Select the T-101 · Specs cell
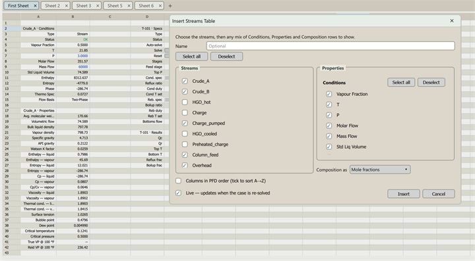475x261 pixels. coord(147,28)
